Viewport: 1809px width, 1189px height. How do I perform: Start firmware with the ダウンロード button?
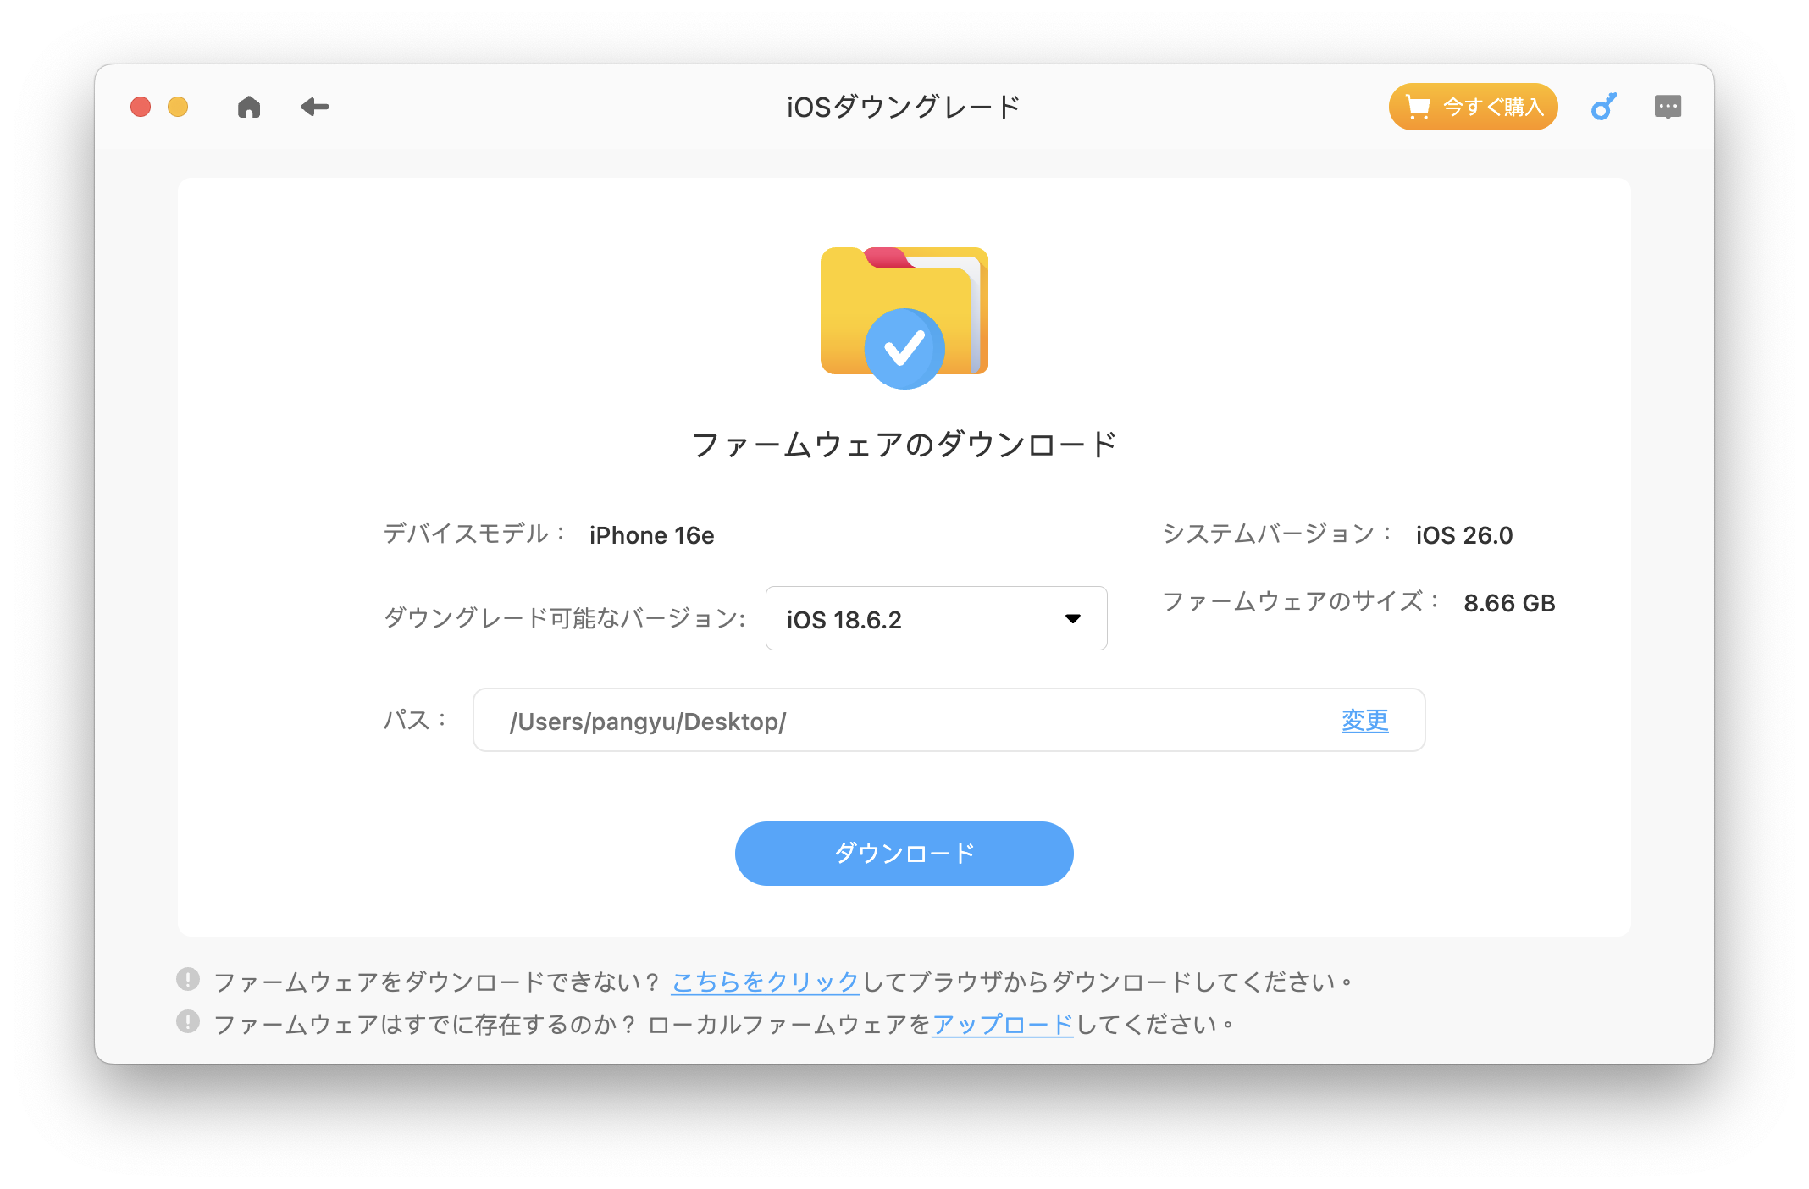point(904,854)
